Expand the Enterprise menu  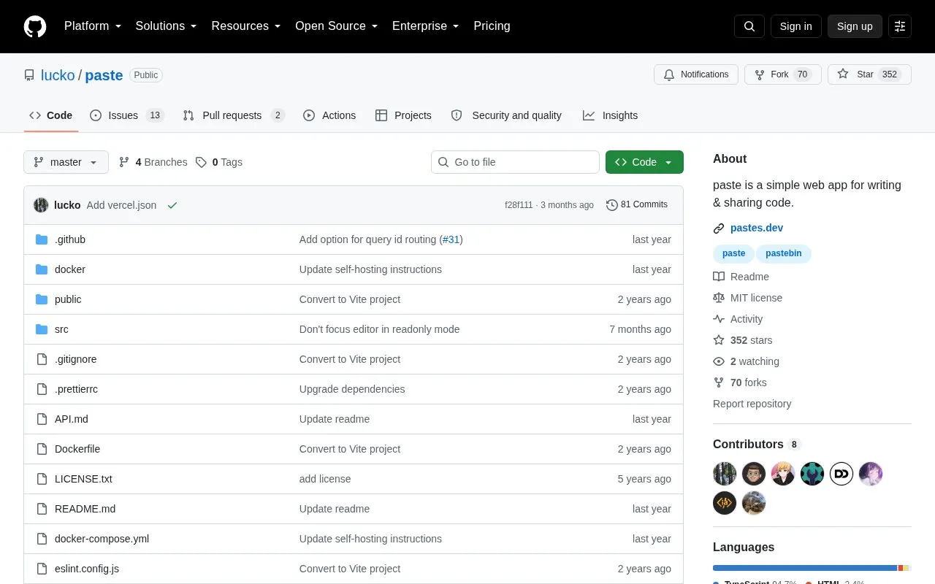pyautogui.click(x=426, y=26)
